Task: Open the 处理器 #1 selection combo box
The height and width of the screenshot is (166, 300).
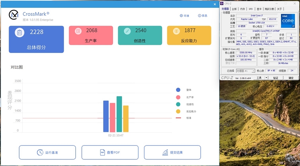Action: 246,71
